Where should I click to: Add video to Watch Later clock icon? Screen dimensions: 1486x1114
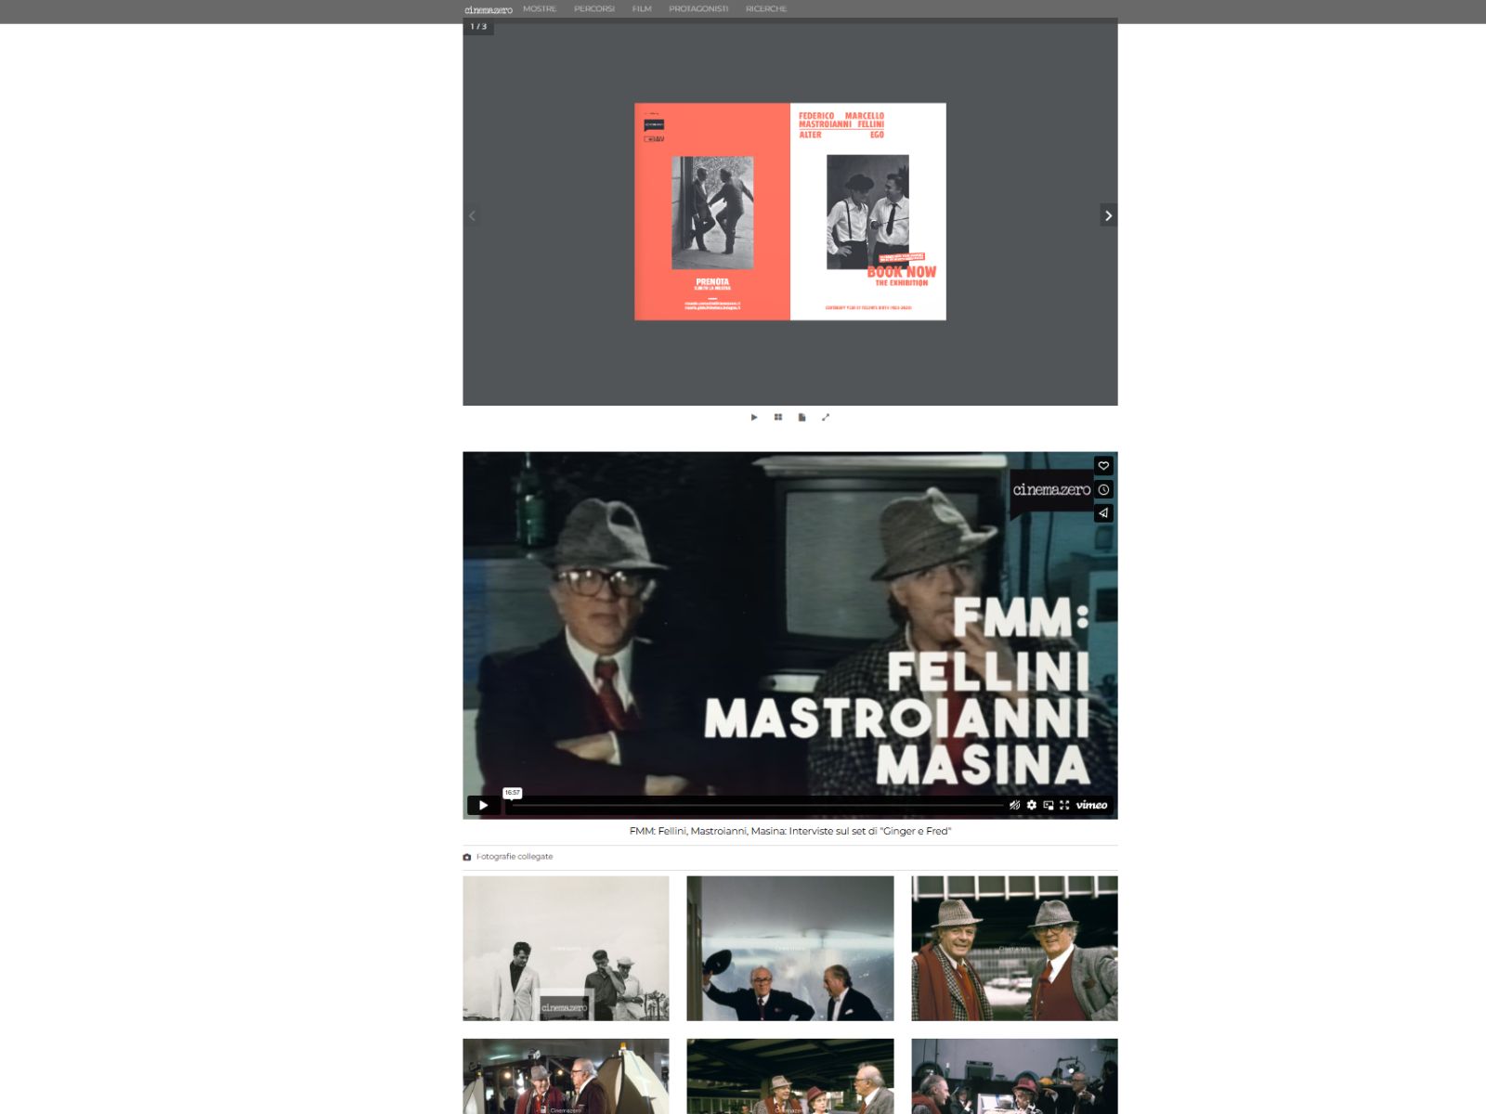pos(1103,489)
